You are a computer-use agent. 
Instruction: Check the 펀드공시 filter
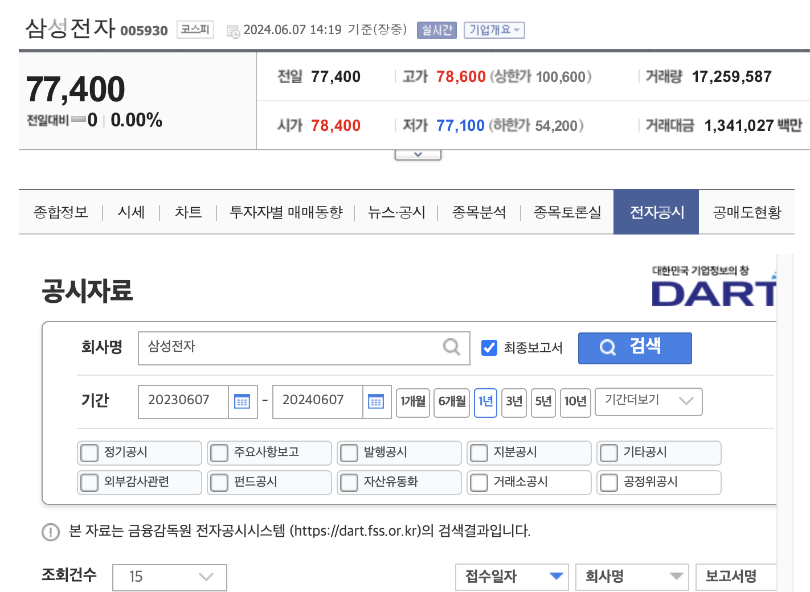(219, 483)
